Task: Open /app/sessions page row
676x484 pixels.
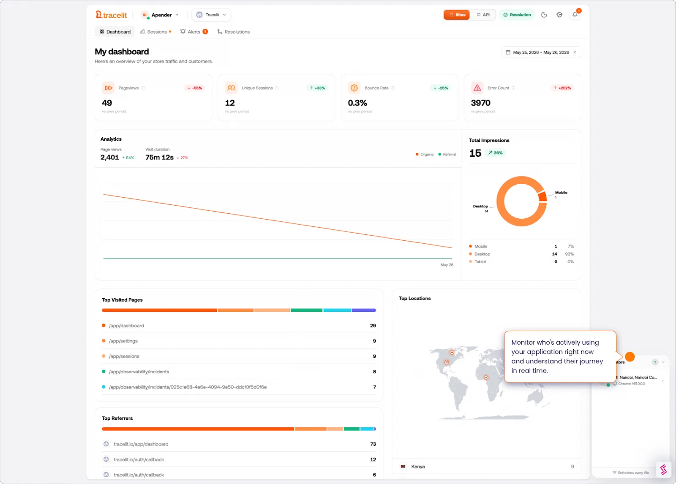Action: [239, 356]
